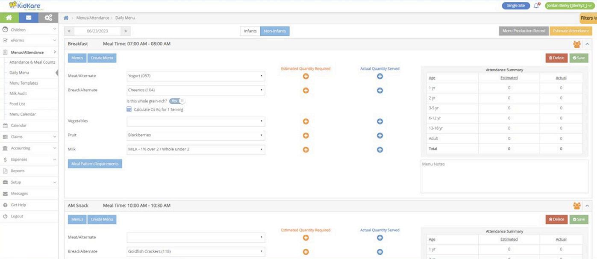Expand Children sidebar menu
597x259 pixels.
point(29,29)
